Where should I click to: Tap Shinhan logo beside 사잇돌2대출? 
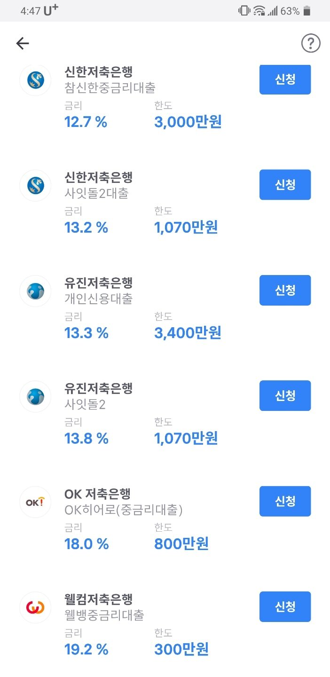pos(35,186)
